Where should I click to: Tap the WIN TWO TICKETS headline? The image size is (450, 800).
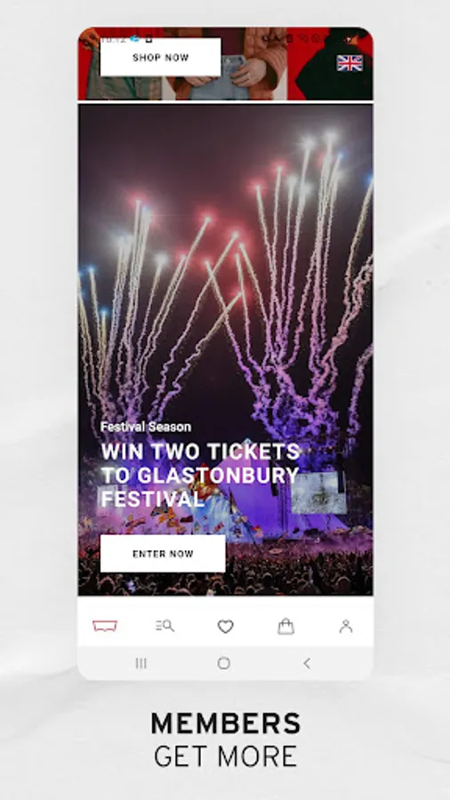200,475
